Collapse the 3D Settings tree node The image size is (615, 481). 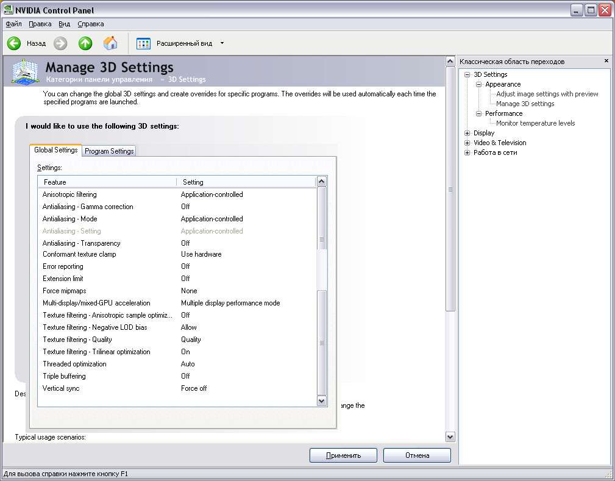point(467,74)
